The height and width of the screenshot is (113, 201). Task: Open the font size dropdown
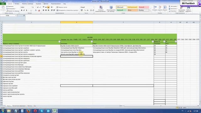(36, 7)
